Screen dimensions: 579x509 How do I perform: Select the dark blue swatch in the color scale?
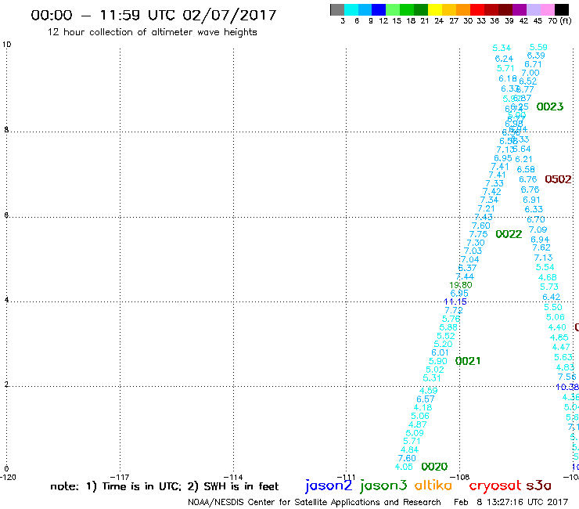tap(379, 9)
